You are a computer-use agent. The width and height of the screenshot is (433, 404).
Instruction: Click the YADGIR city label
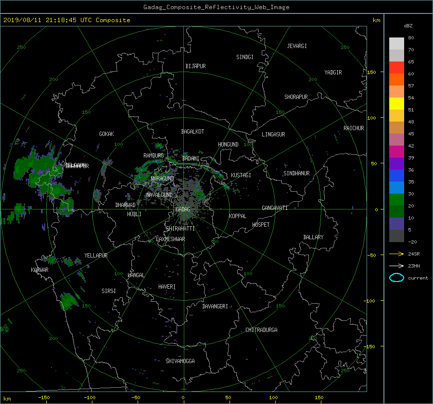click(x=333, y=73)
